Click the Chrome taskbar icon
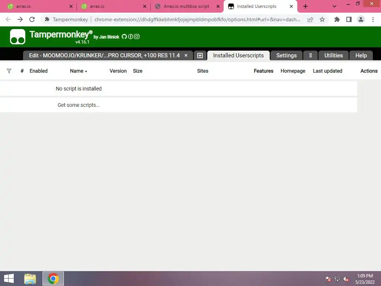The image size is (381, 286). [53, 279]
